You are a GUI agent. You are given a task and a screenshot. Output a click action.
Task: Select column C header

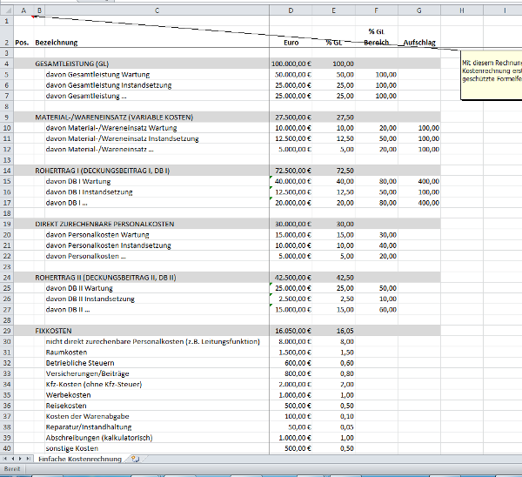pos(157,9)
